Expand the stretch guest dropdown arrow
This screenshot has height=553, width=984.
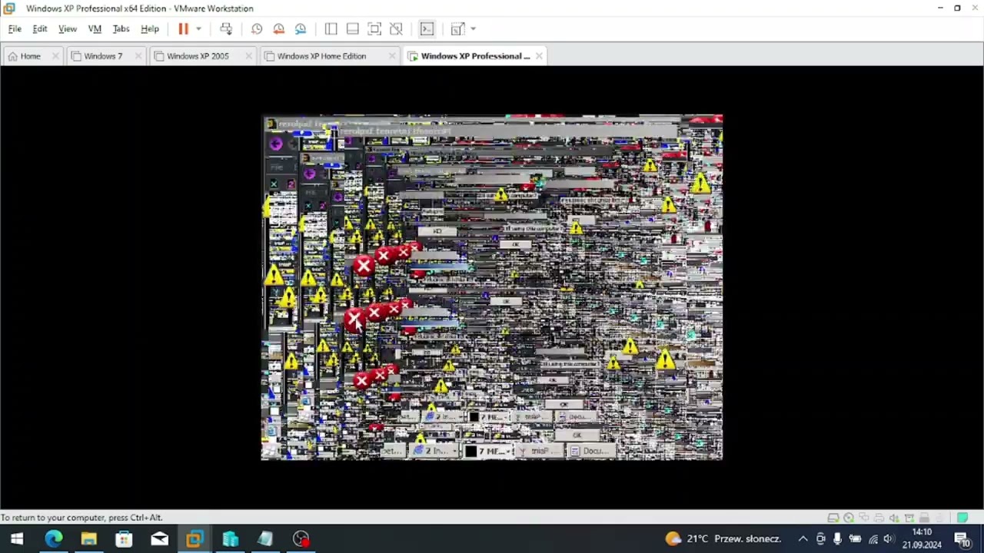click(x=473, y=29)
